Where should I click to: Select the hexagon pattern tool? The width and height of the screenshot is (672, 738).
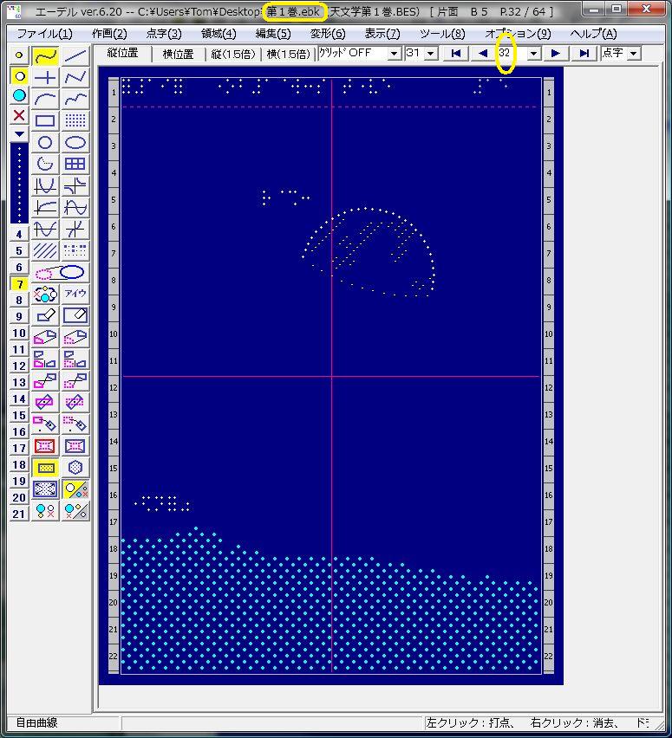coord(75,468)
